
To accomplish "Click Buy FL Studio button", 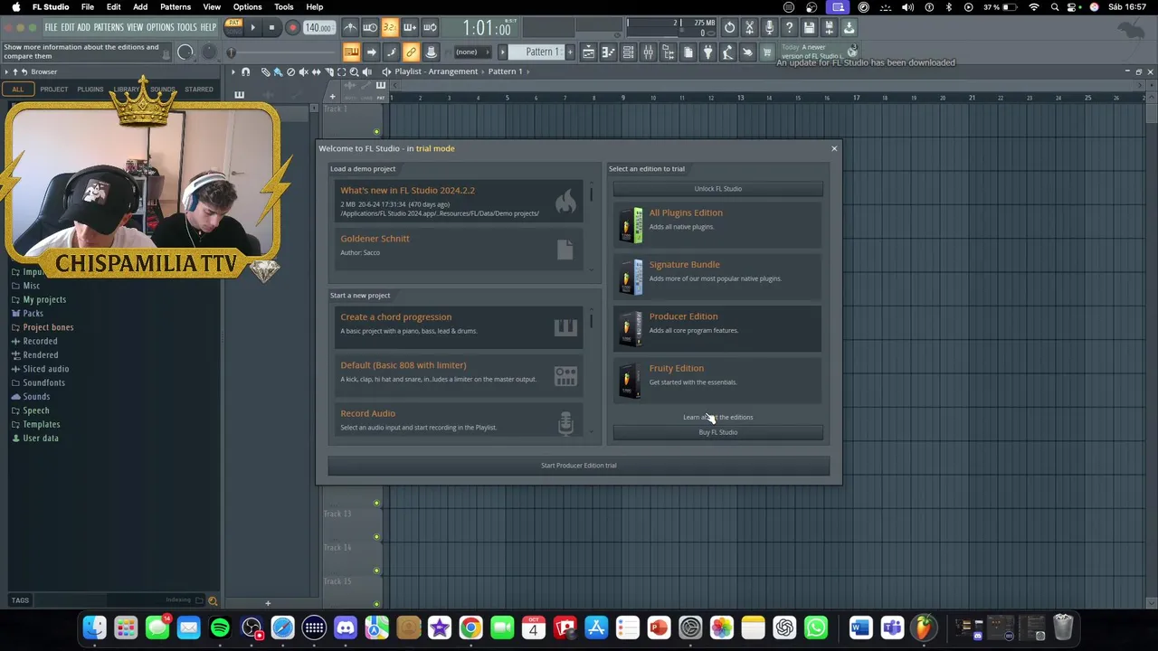I will coord(718,432).
